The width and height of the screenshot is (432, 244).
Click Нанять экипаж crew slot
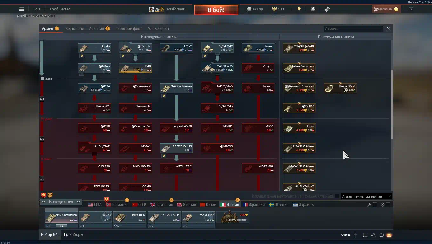(x=233, y=217)
